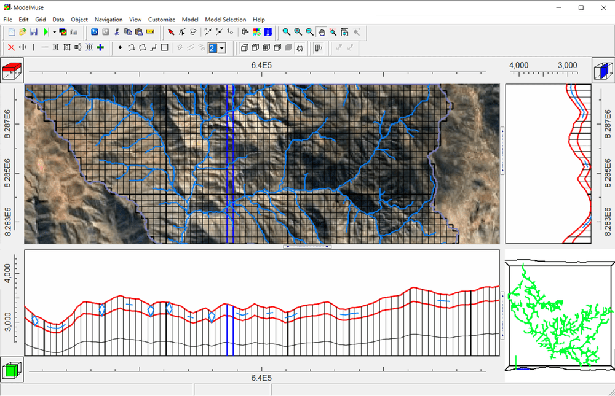Save the model with the Save icon
The image size is (615, 396).
coord(34,33)
